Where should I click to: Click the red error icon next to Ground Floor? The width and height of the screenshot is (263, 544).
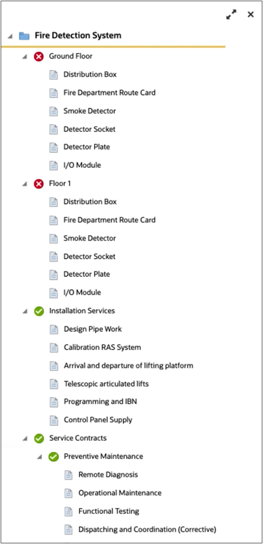(39, 56)
